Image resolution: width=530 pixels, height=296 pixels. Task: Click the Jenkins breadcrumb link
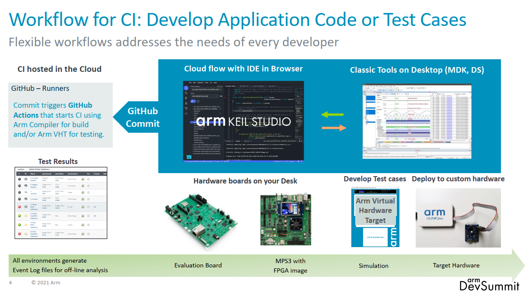point(21,169)
